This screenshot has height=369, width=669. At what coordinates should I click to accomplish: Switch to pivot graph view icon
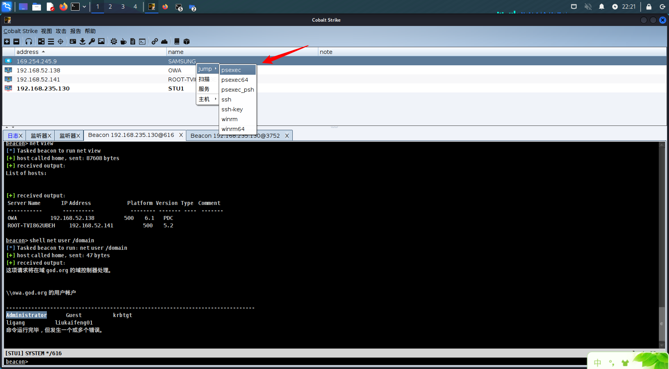pos(41,41)
